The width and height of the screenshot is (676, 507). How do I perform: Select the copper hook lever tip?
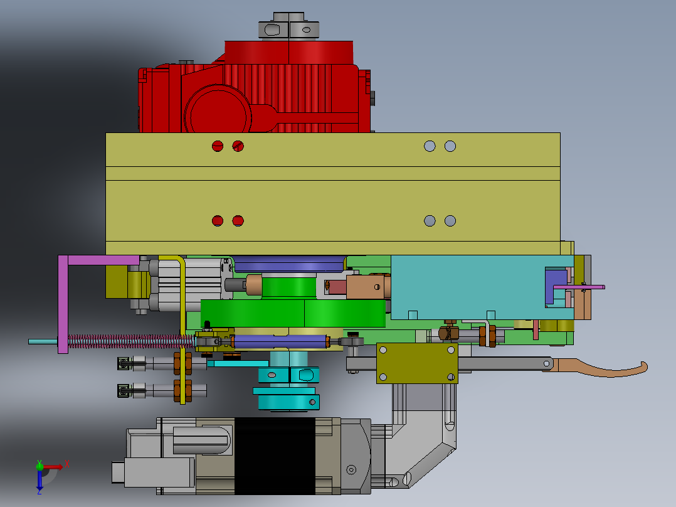pyautogui.click(x=603, y=368)
